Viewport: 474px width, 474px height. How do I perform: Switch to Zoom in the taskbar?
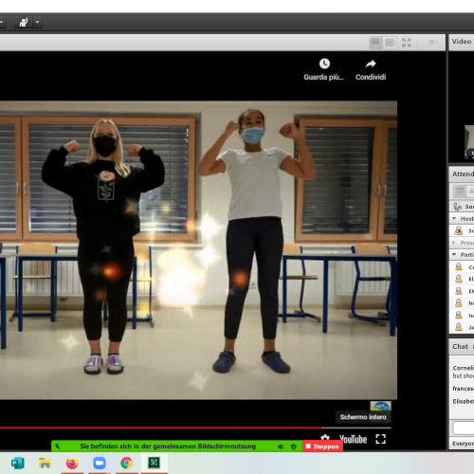coord(100,464)
